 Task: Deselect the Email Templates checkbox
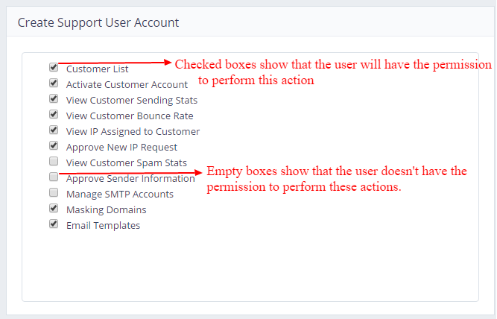(54, 224)
